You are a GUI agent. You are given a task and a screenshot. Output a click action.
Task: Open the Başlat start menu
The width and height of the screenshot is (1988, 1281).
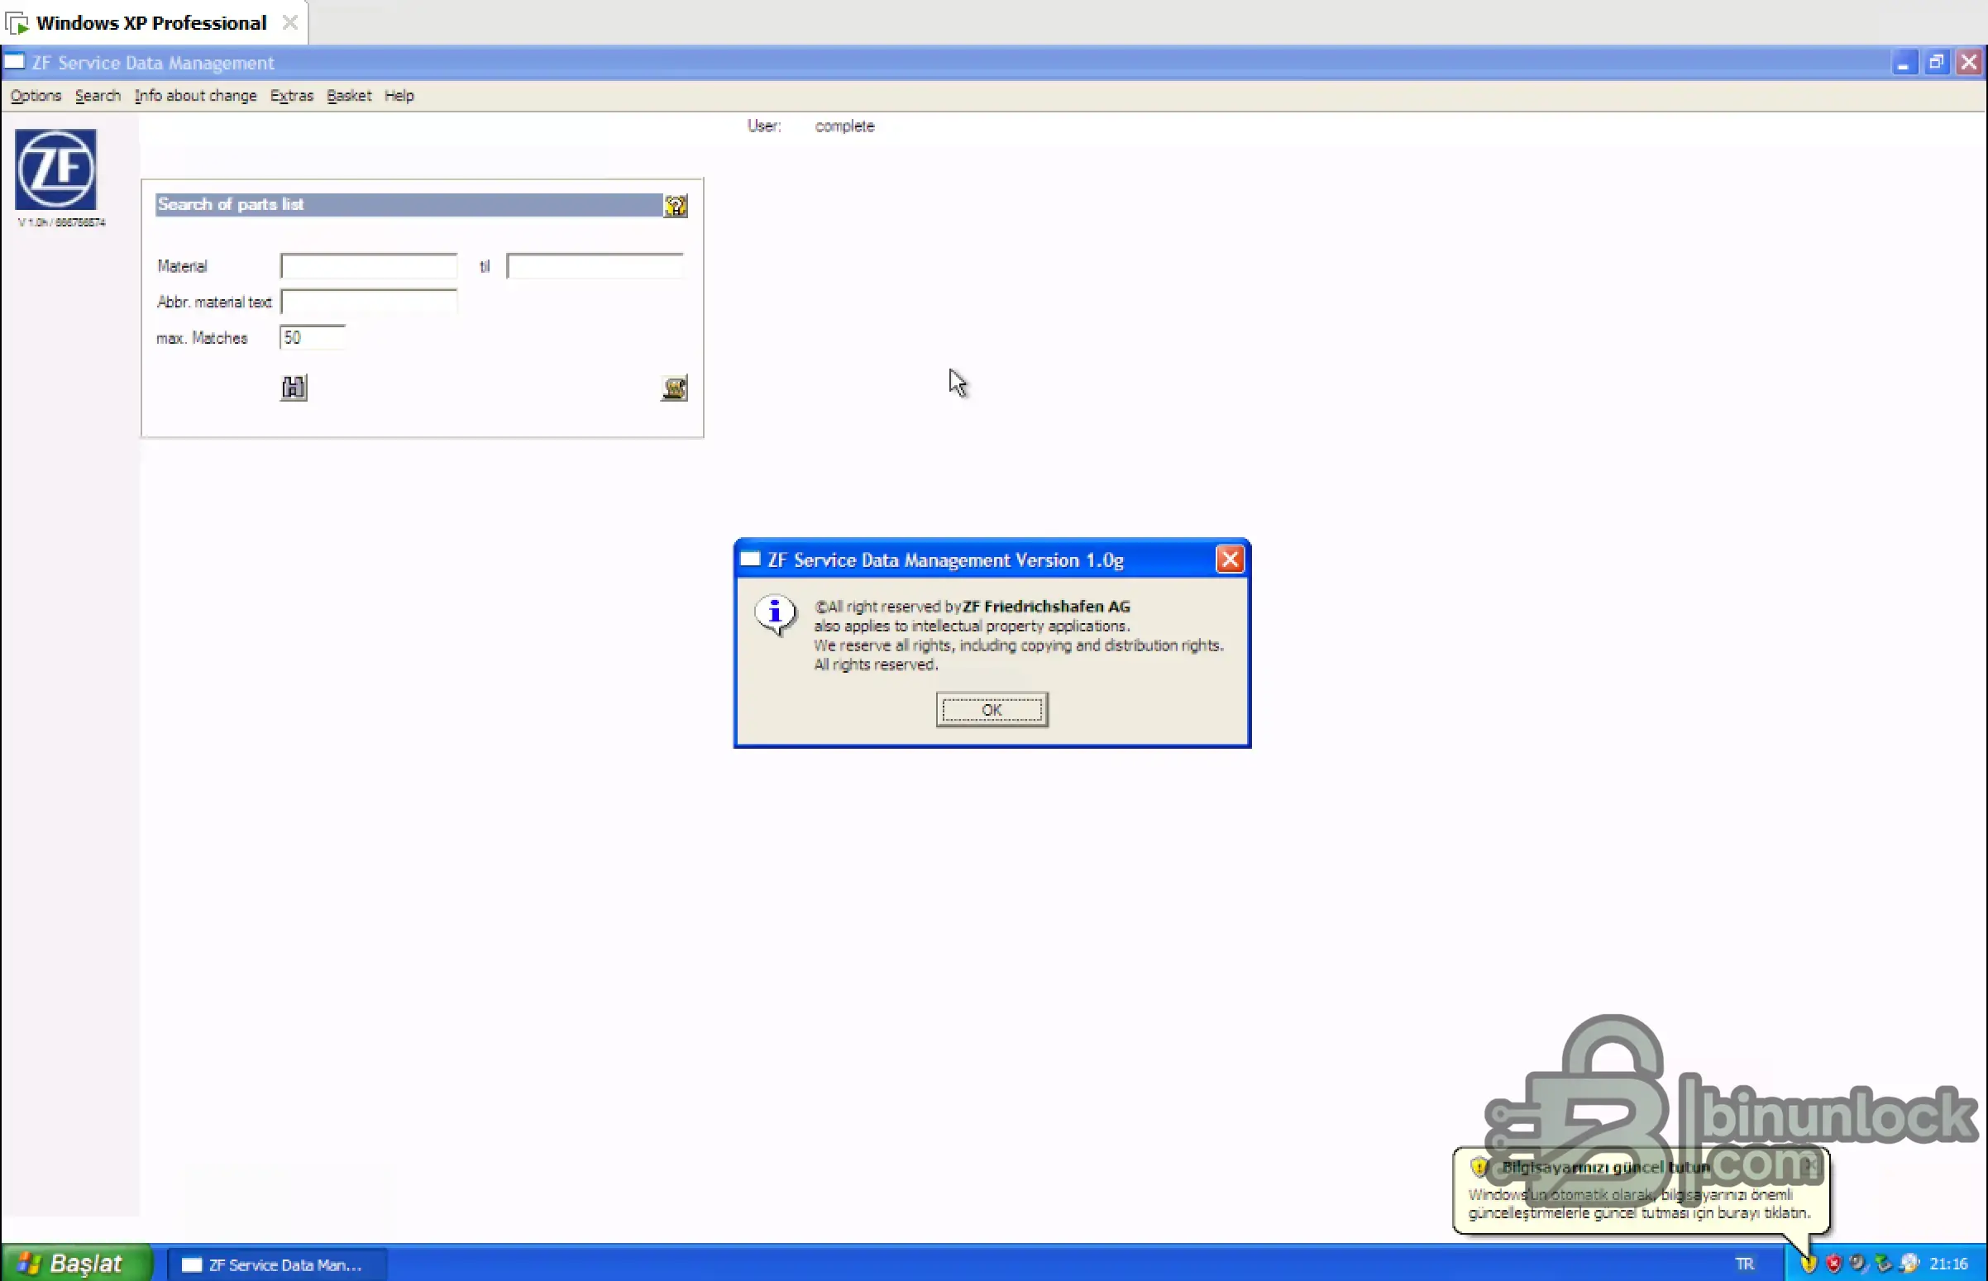78,1264
